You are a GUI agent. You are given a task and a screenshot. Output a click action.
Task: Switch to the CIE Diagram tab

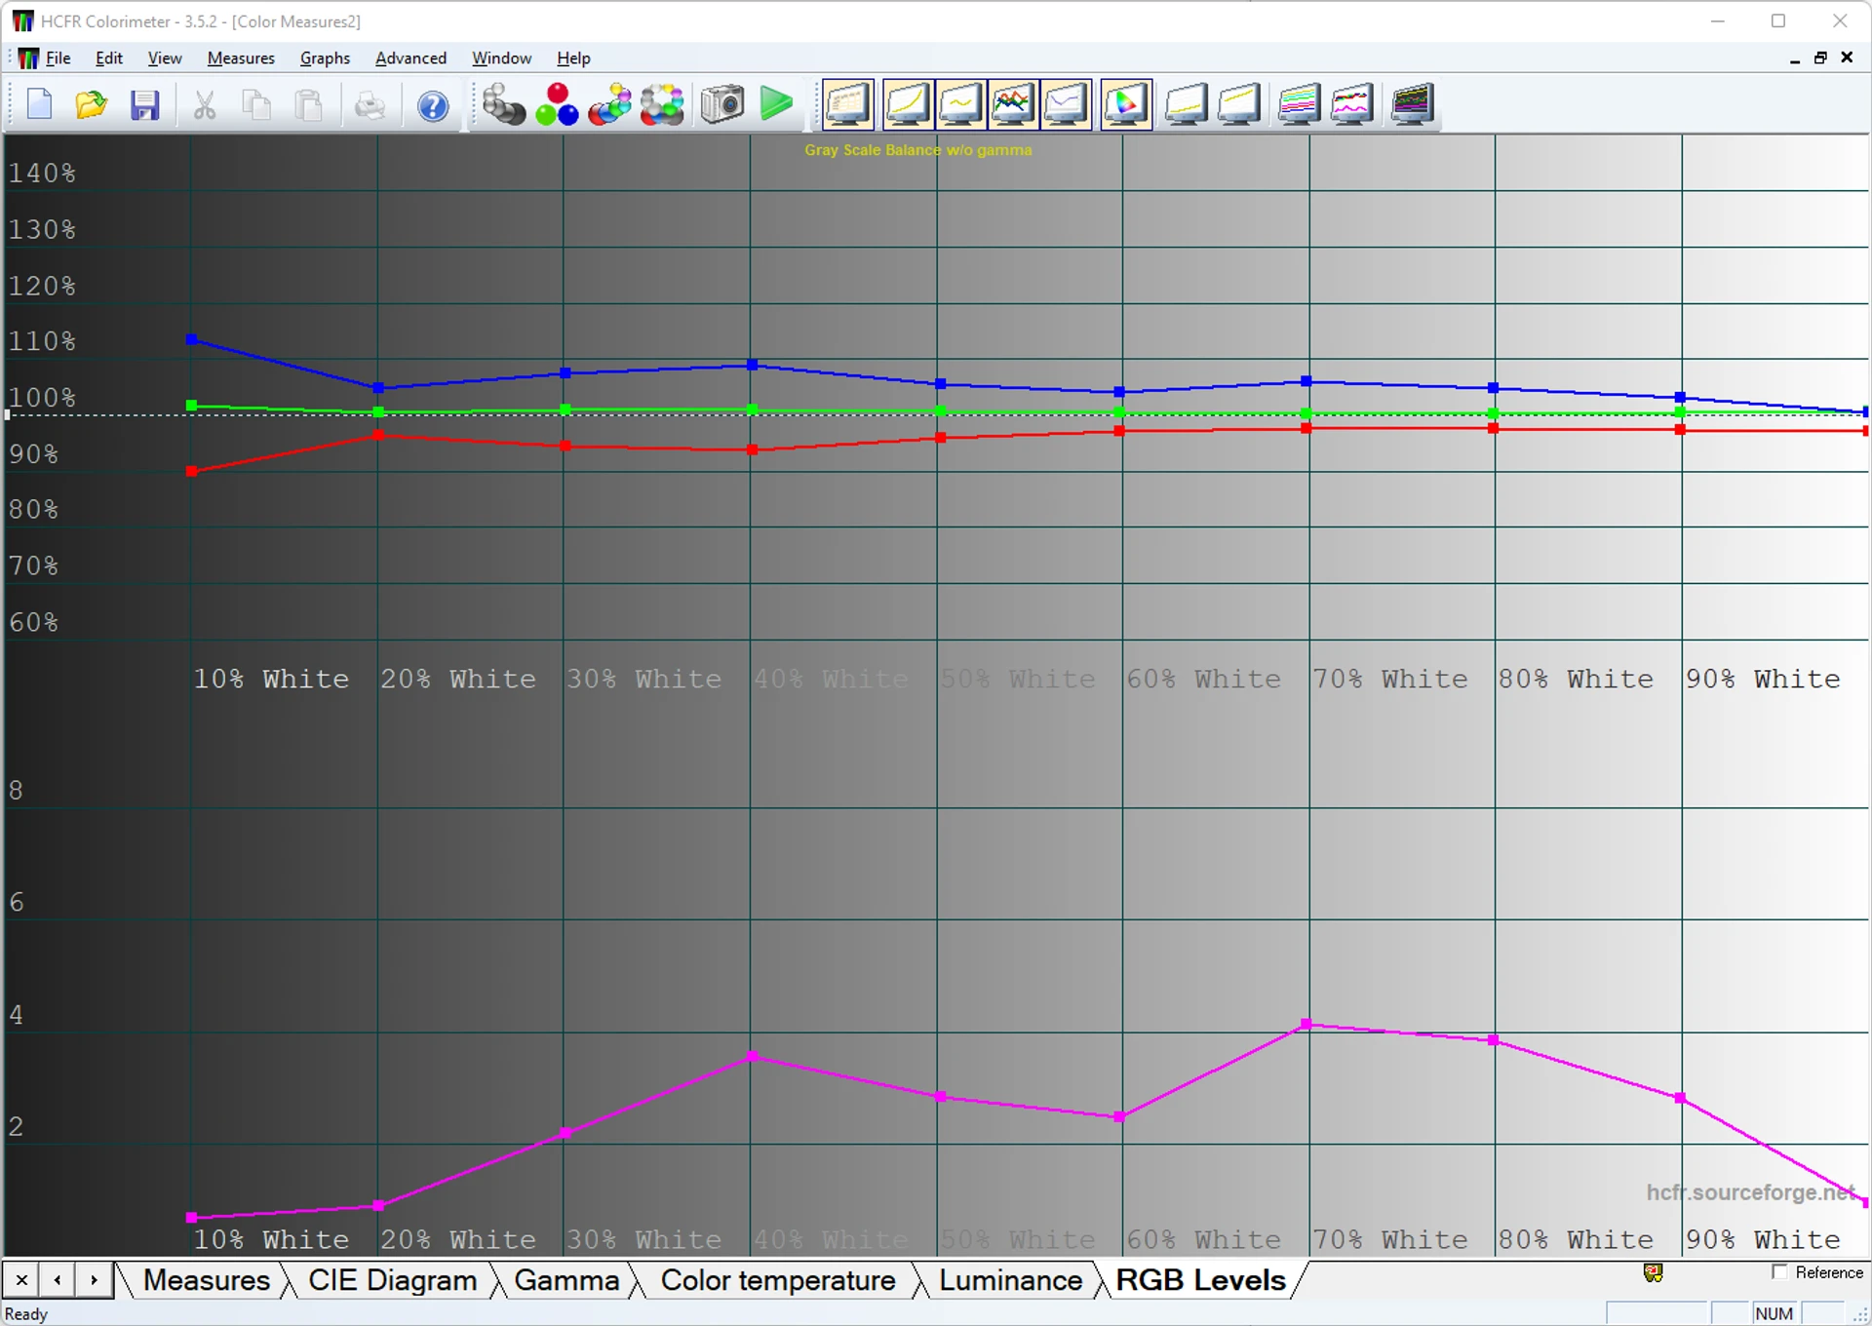coord(392,1280)
